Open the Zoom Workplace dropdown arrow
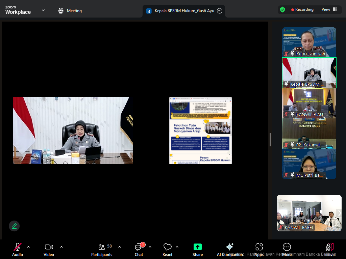Screen dimensions: 346x259 tap(43, 10)
